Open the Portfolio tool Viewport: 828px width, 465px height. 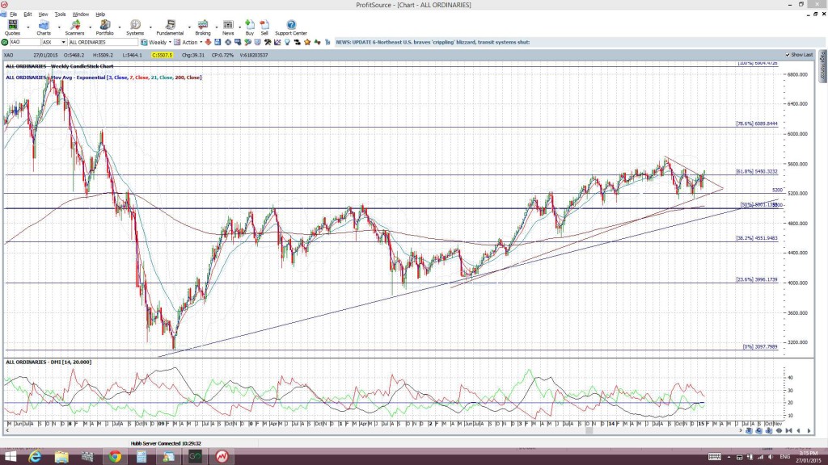click(104, 27)
